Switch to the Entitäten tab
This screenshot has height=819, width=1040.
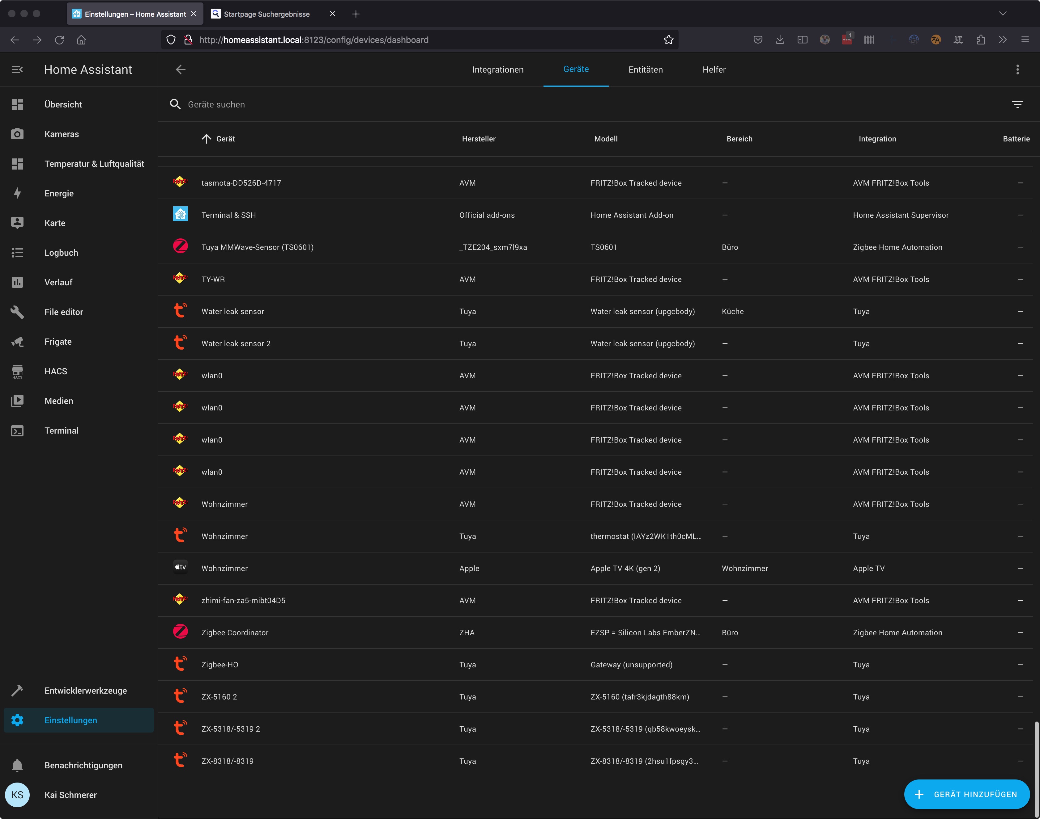(645, 69)
